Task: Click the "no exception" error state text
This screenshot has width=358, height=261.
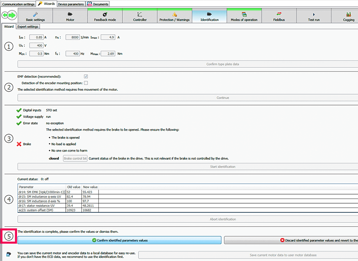Action: tap(55, 123)
